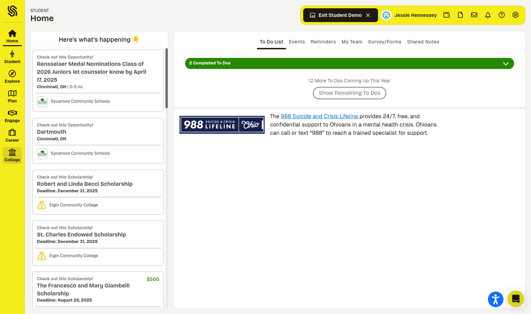Open the accessibility widget button

(x=496, y=299)
